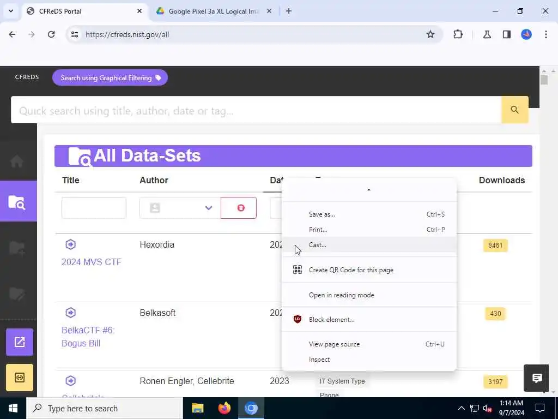Viewport: 558px width, 419px height.
Task: Click the purple external-link sidebar button
Action: (20, 342)
